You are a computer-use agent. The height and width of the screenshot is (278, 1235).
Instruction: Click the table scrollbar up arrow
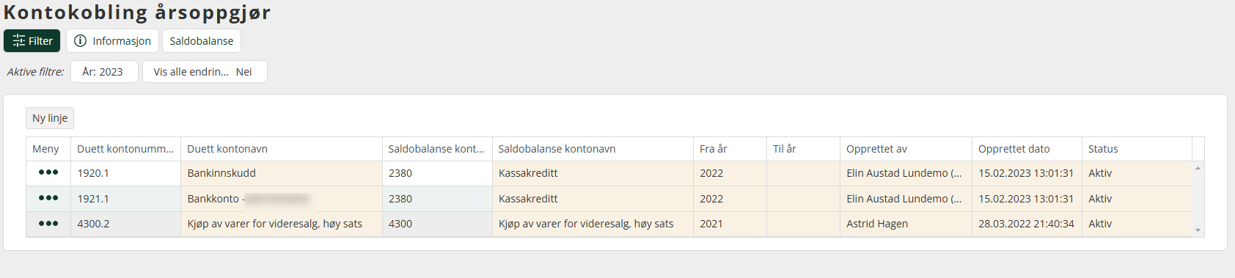(x=1198, y=168)
